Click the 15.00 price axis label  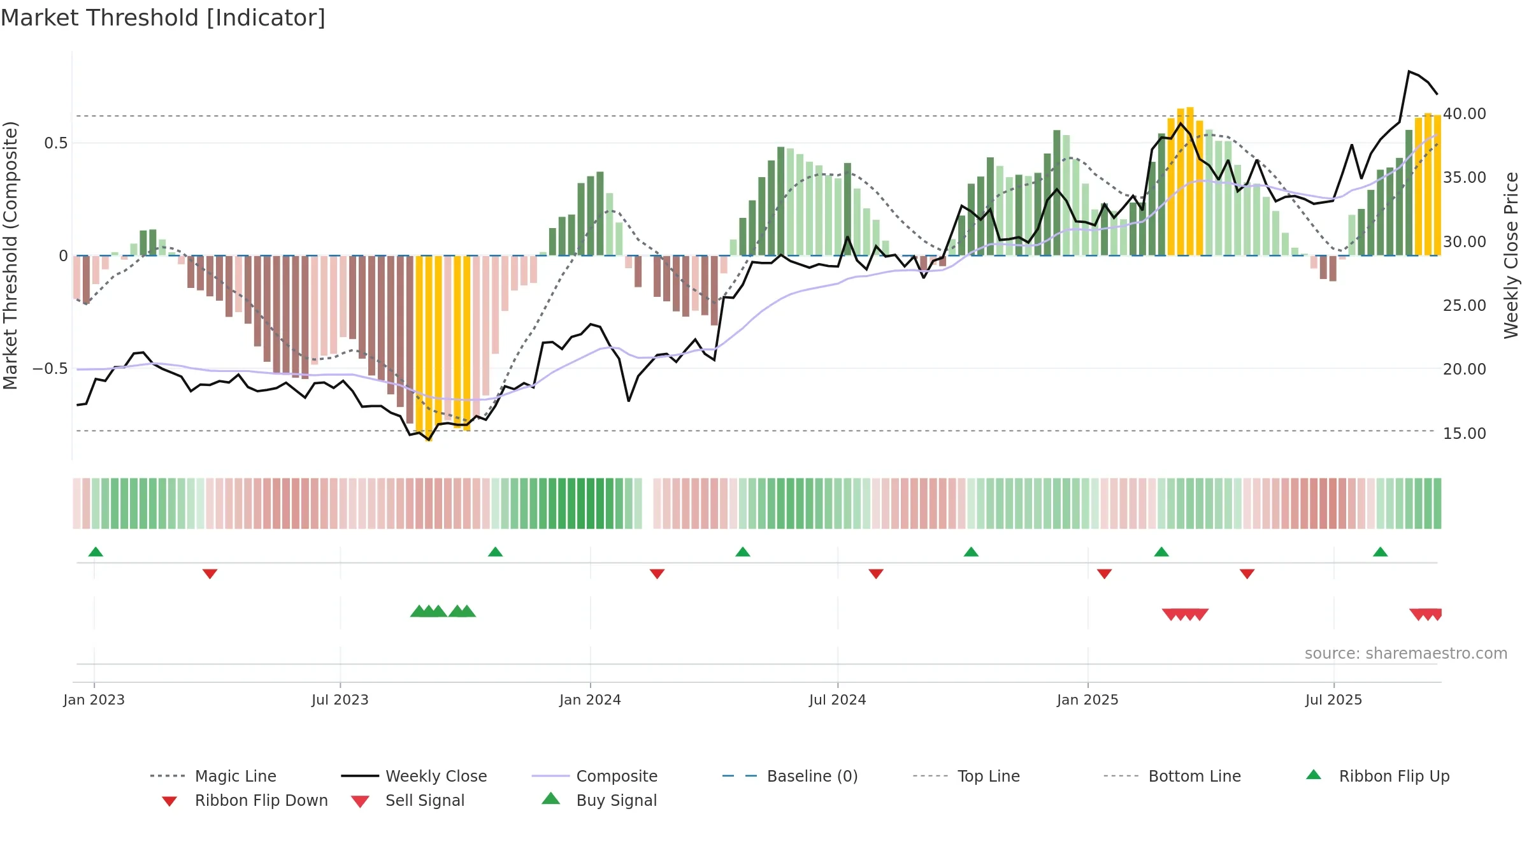(x=1465, y=434)
